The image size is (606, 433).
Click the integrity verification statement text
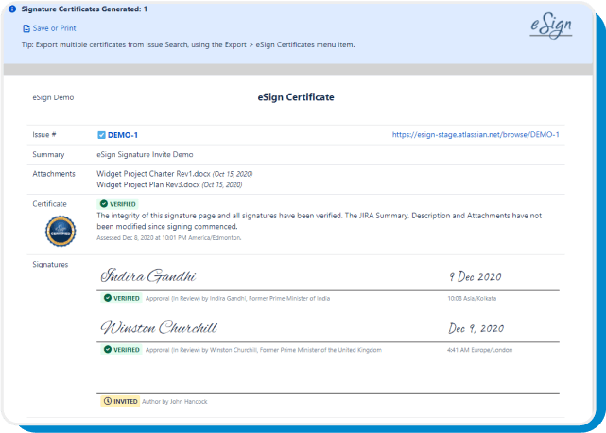click(320, 220)
